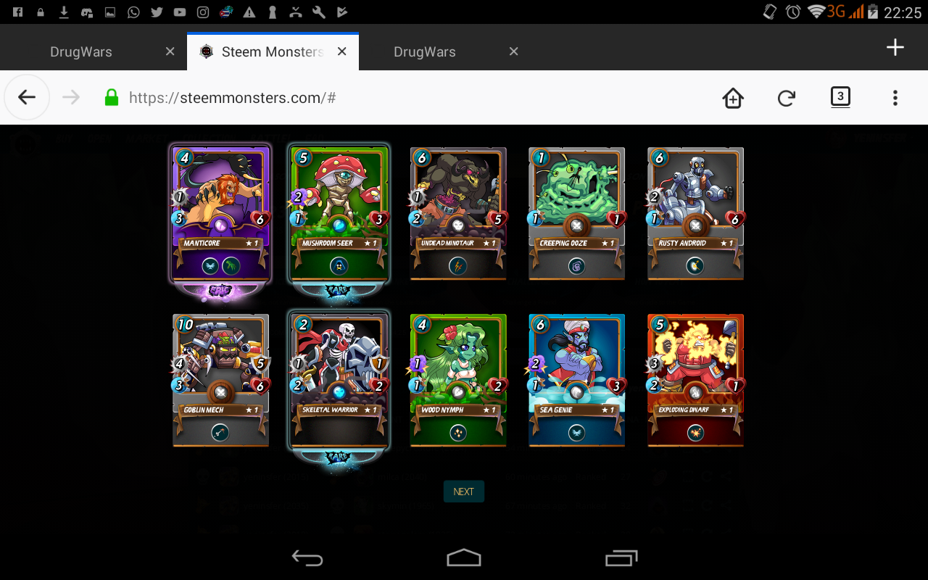Tap the green secure padlock in address bar
This screenshot has width=928, height=580.
click(x=112, y=98)
